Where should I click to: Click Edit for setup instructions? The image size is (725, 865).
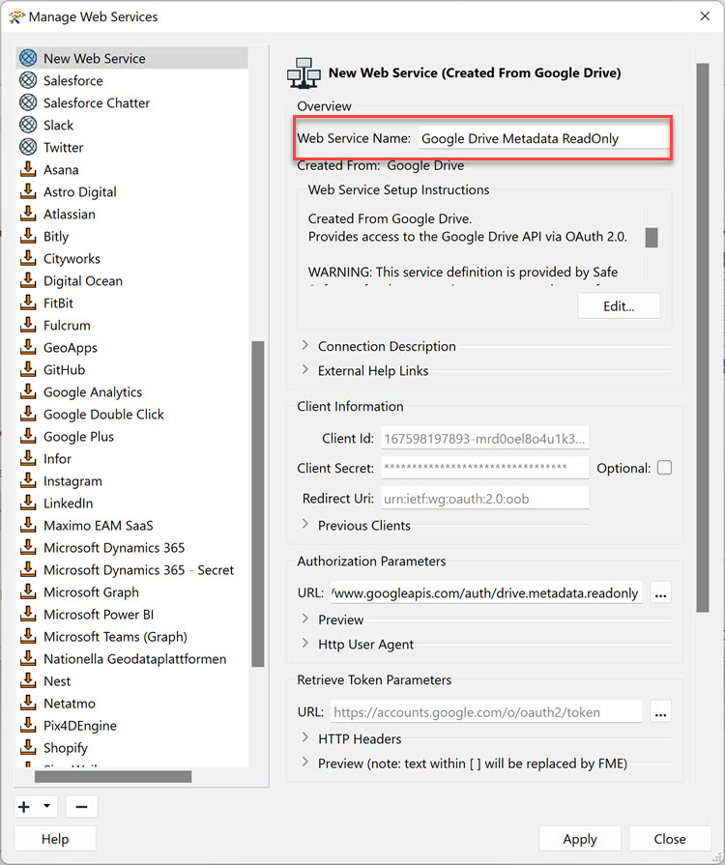[619, 306]
